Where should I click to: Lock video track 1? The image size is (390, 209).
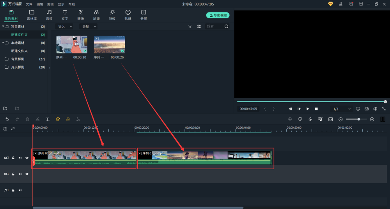coord(13,174)
